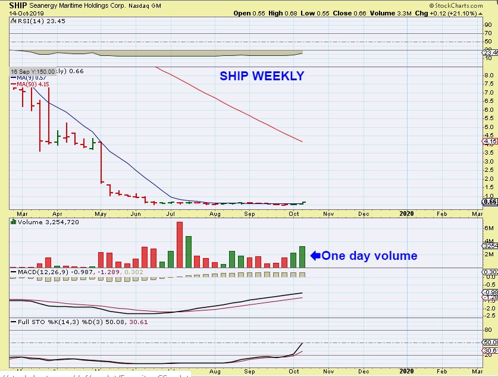Click the Sep label under the Full STO panel
The height and width of the screenshot is (377, 498).
(249, 371)
